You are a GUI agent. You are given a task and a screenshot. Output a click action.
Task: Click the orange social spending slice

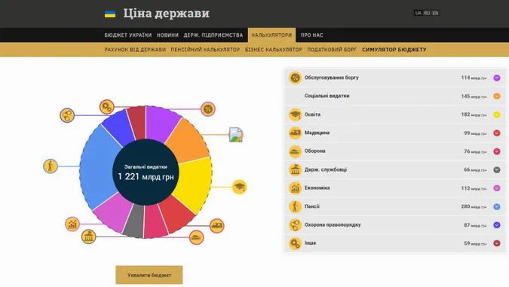click(x=189, y=141)
